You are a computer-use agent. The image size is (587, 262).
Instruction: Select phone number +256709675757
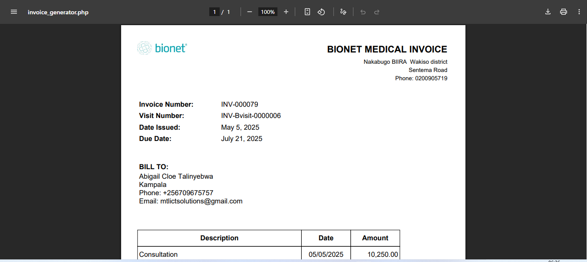click(x=188, y=193)
